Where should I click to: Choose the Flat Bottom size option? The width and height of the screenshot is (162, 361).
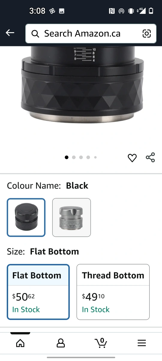point(38,292)
